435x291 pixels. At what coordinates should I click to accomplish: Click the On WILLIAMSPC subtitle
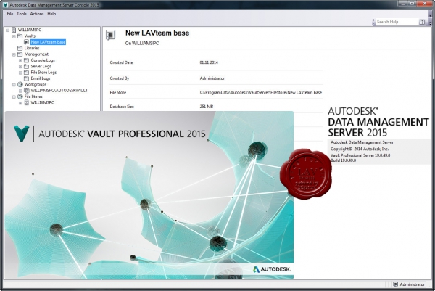click(142, 44)
